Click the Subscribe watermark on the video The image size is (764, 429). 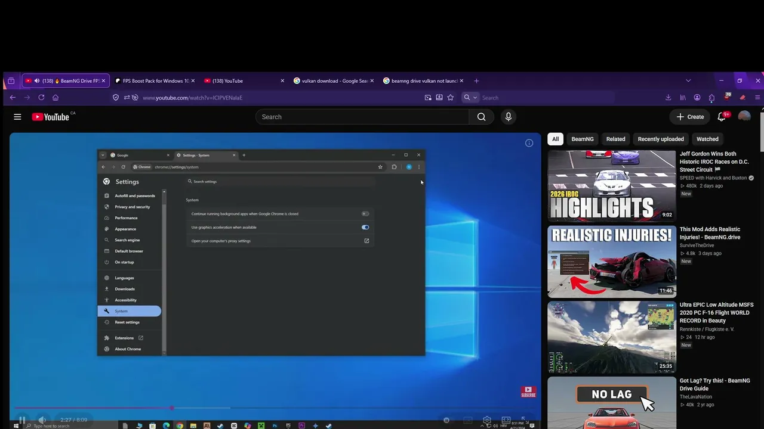coord(528,392)
